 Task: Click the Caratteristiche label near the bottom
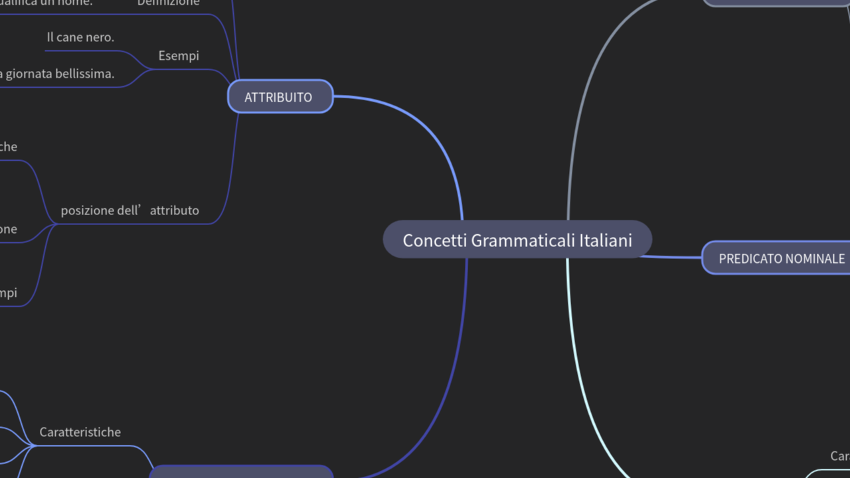[80, 432]
